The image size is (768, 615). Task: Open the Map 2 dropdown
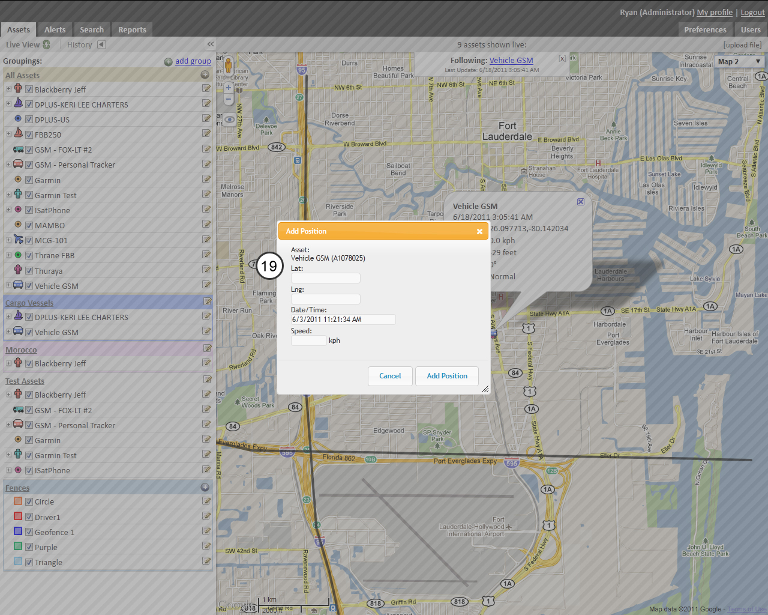click(x=740, y=61)
